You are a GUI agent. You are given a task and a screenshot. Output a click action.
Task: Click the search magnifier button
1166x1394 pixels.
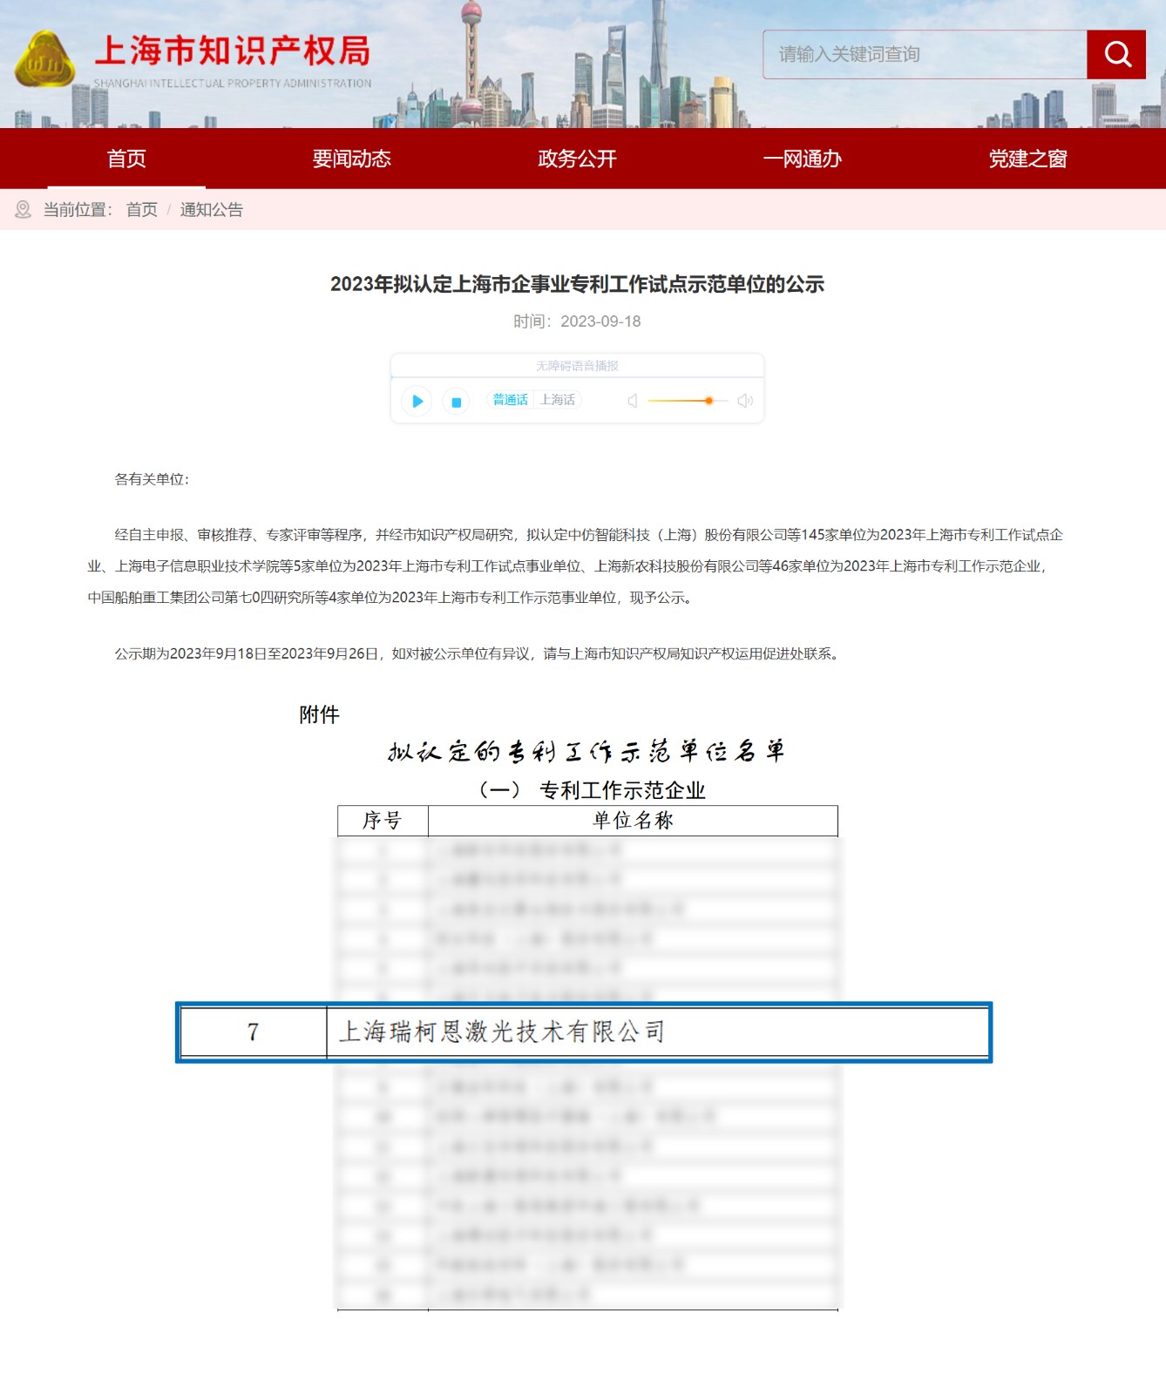click(x=1116, y=55)
